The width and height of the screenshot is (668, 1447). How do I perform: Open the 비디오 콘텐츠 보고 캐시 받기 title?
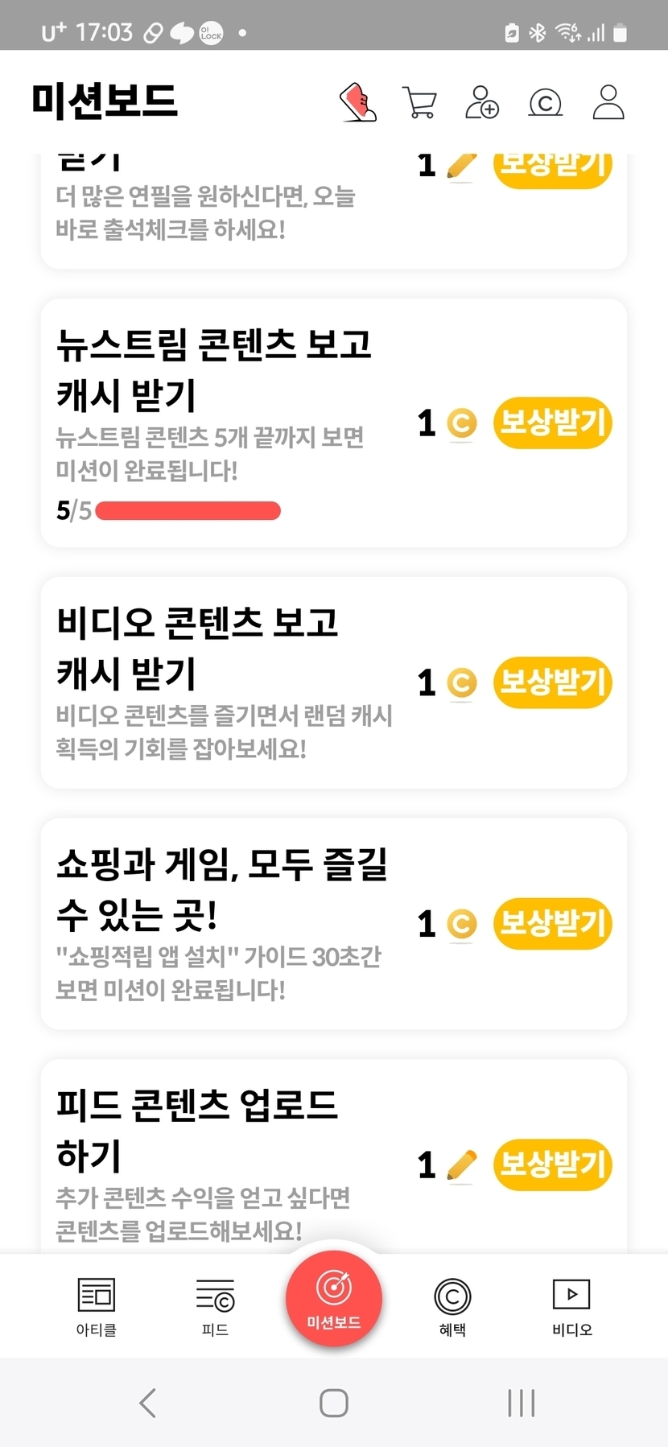197,647
